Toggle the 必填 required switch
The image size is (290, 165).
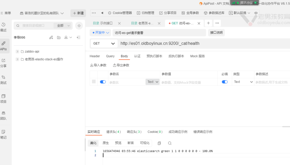click(225, 82)
